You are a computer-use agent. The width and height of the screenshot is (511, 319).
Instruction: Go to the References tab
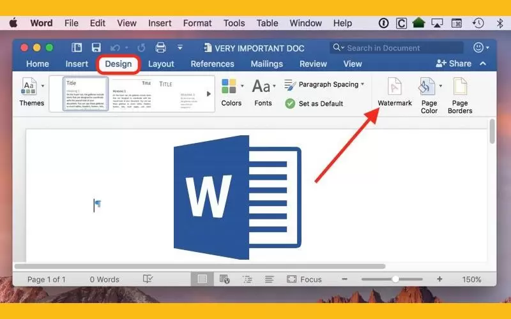pyautogui.click(x=213, y=64)
